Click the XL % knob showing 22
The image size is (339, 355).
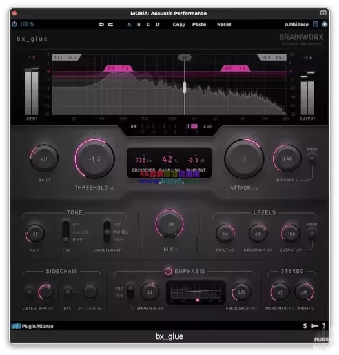pos(35,234)
